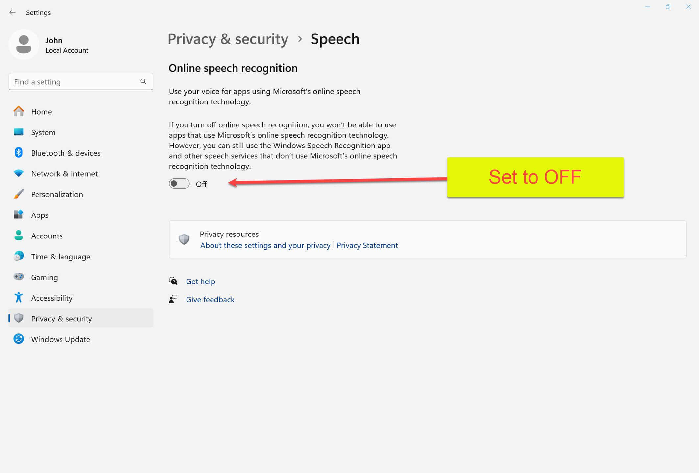Open the Privacy Statement link
This screenshot has height=473, width=699.
tap(367, 245)
